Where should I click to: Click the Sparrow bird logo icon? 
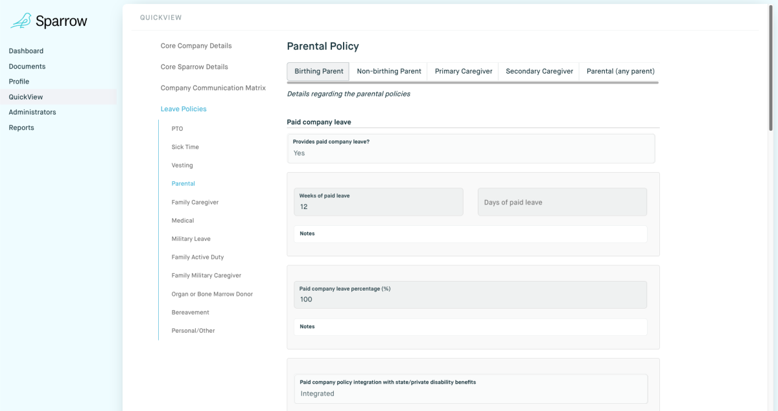click(x=21, y=21)
